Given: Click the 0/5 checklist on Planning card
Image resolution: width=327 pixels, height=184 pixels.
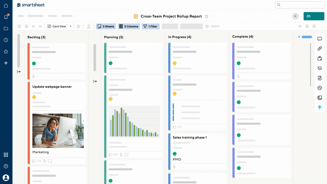Looking at the screenshot, I should coord(113,155).
